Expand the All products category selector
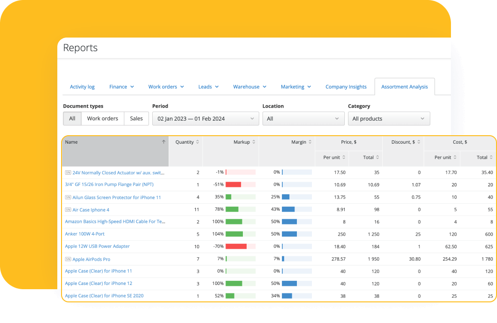 coord(389,118)
